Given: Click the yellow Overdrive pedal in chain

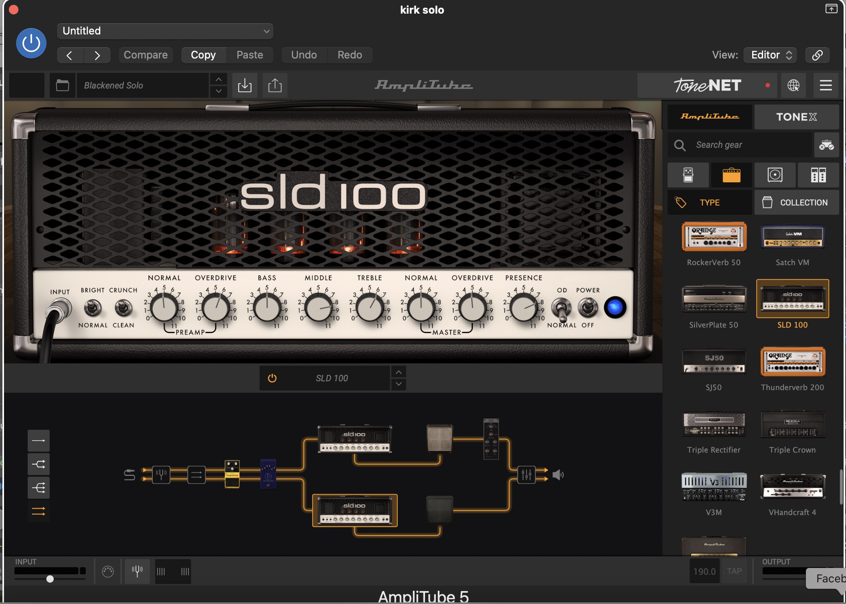Looking at the screenshot, I should click(232, 474).
